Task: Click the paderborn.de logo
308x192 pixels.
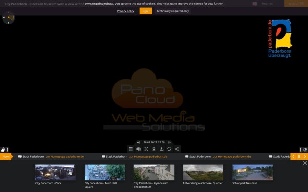Action: point(280,38)
